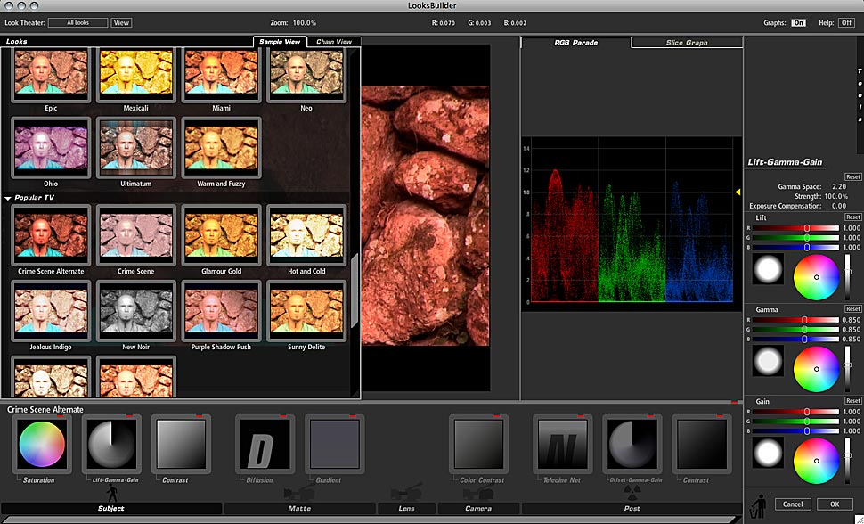
Task: Collapse the Popular TV category
Action: coord(9,197)
